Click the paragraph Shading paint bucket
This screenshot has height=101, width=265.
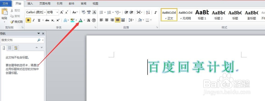click(x=140, y=20)
